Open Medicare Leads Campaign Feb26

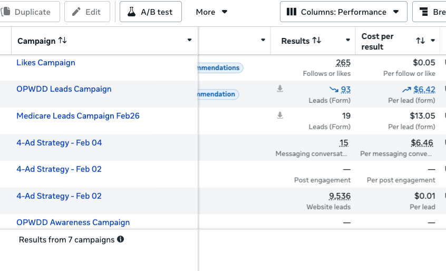(x=78, y=116)
